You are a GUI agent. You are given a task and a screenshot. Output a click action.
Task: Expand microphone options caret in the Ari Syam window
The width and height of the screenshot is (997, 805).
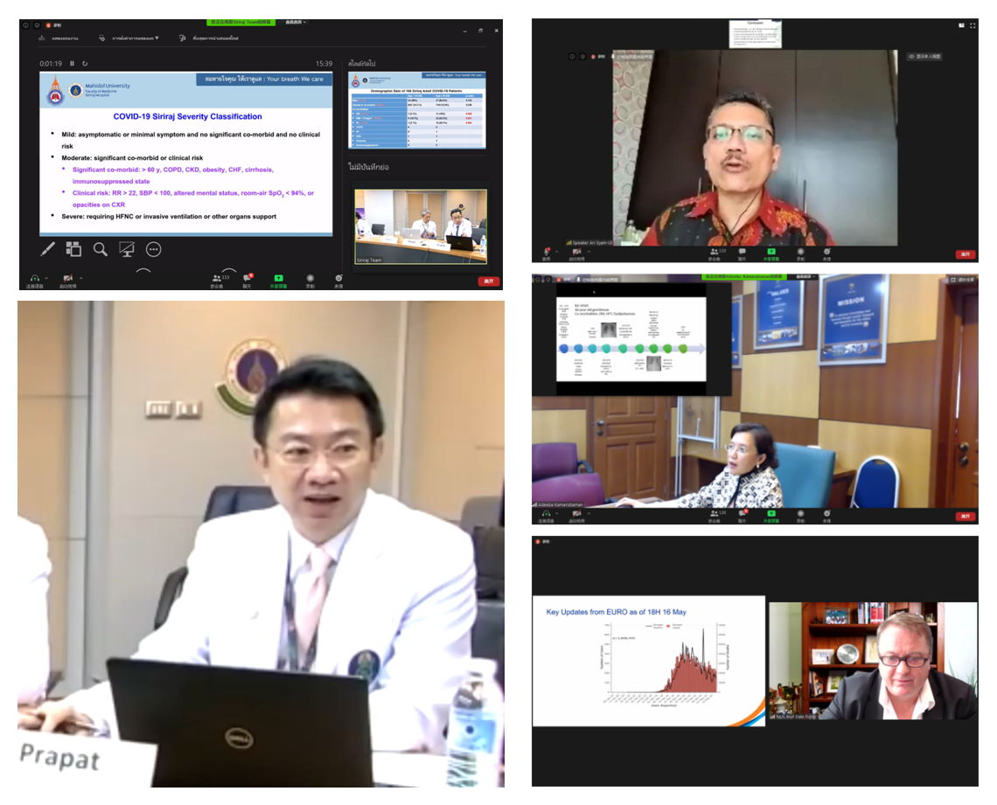tap(556, 251)
